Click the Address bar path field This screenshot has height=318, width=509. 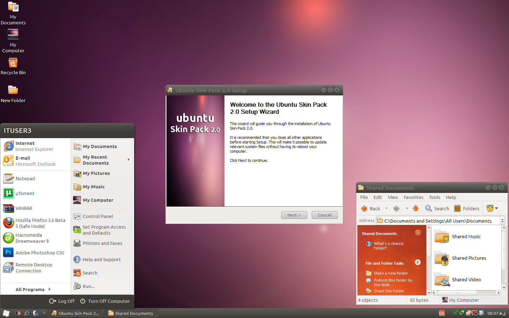[438, 221]
